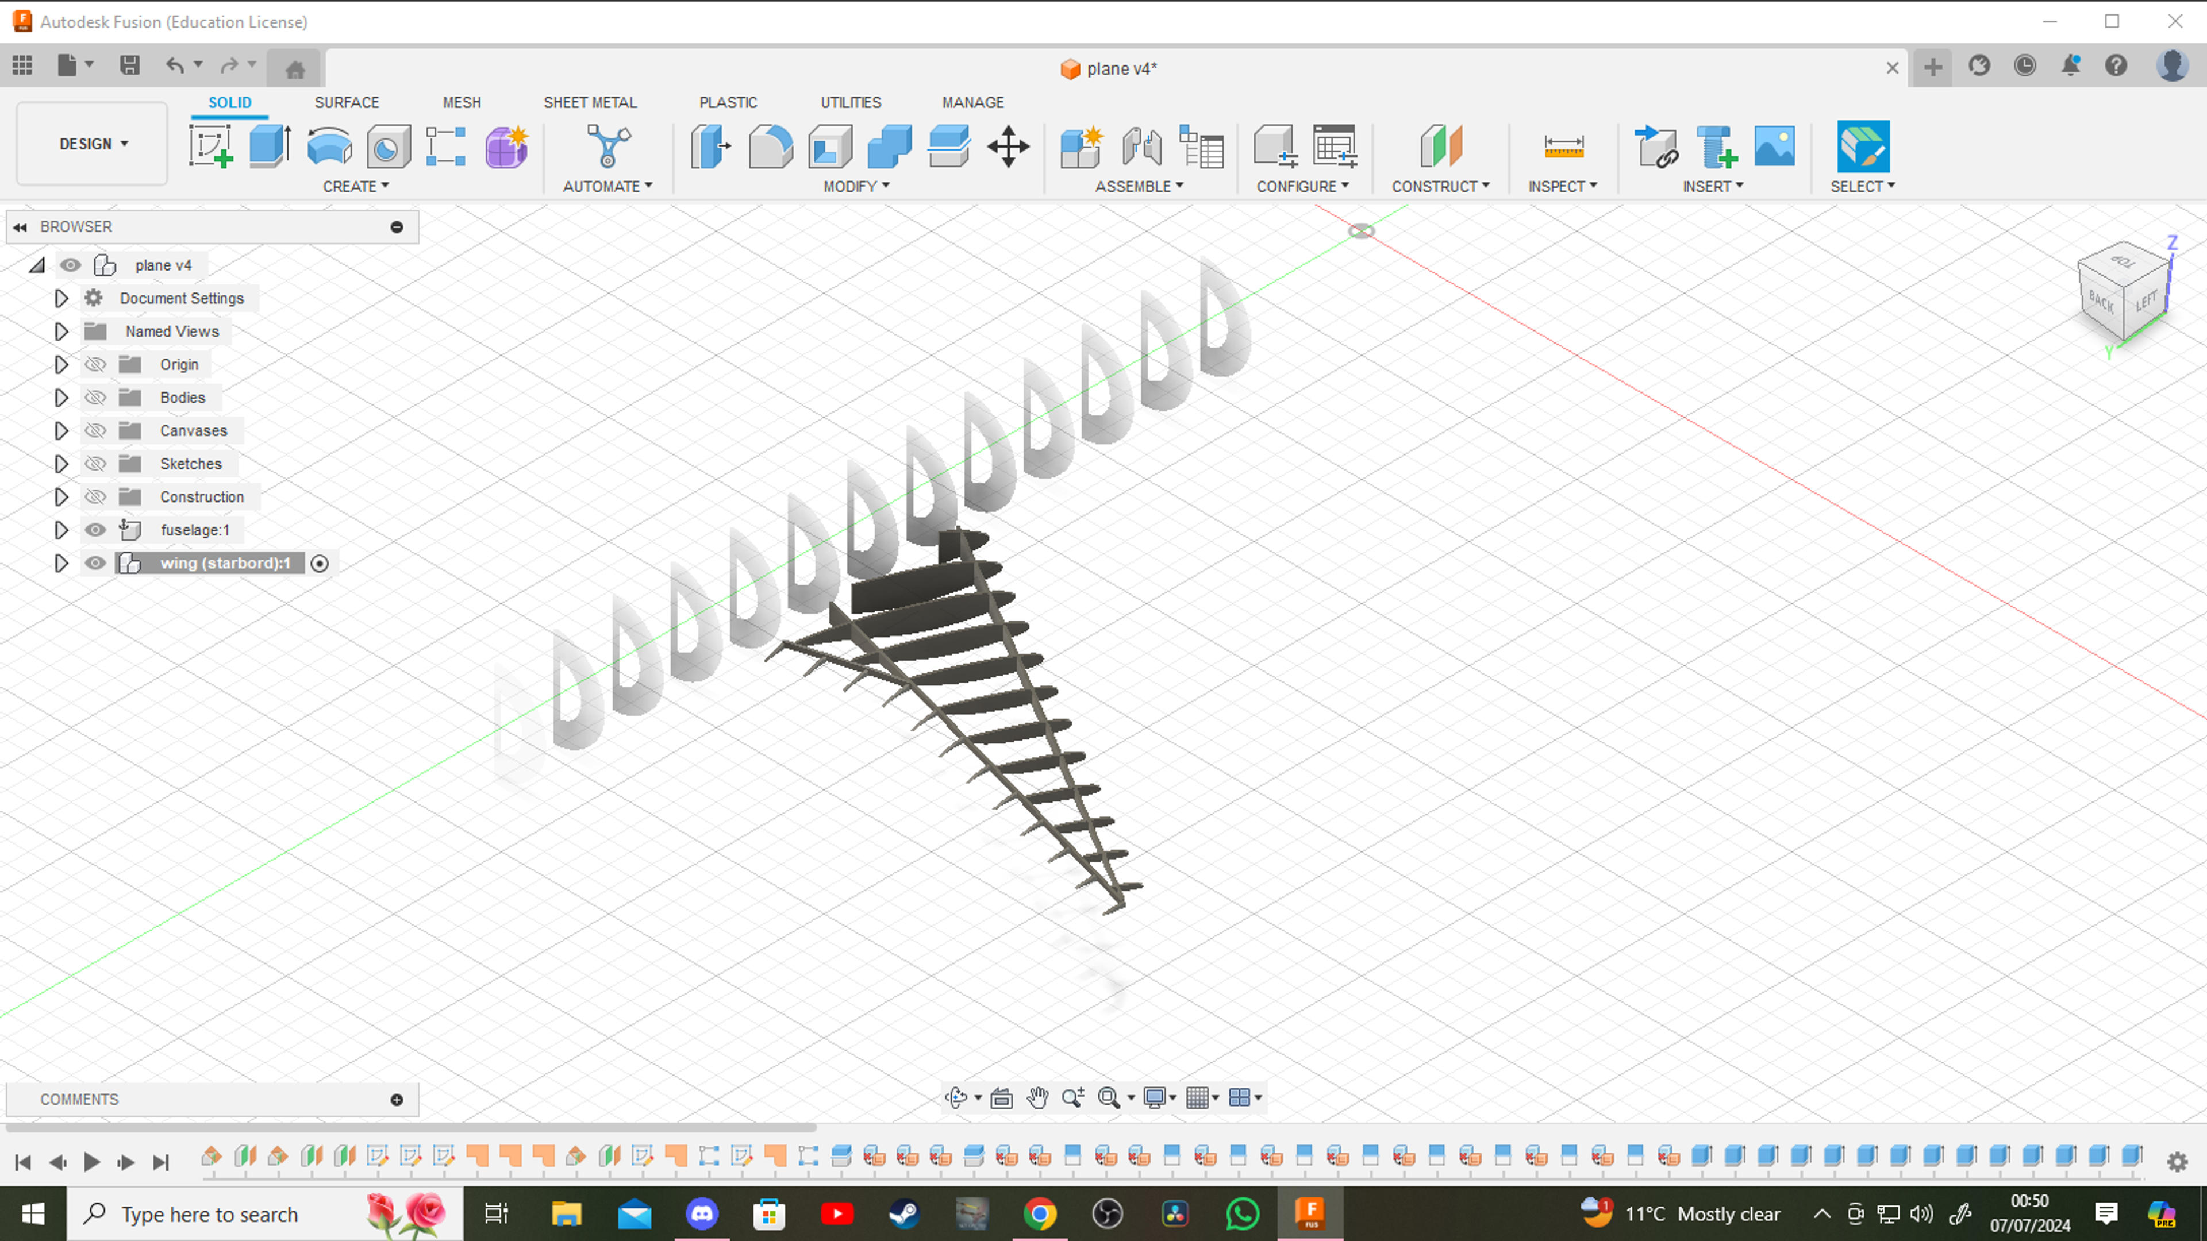Open timeline settings gear

(2177, 1162)
